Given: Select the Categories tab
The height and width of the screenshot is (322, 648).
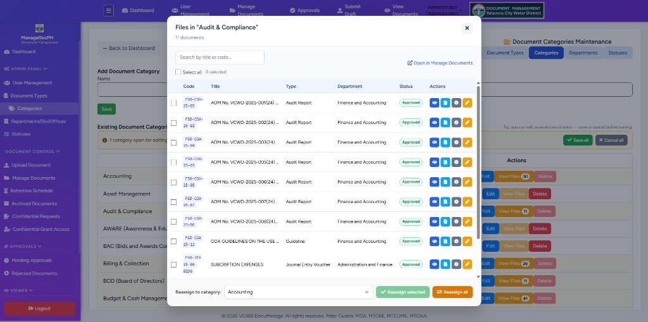Looking at the screenshot, I should [x=546, y=53].
